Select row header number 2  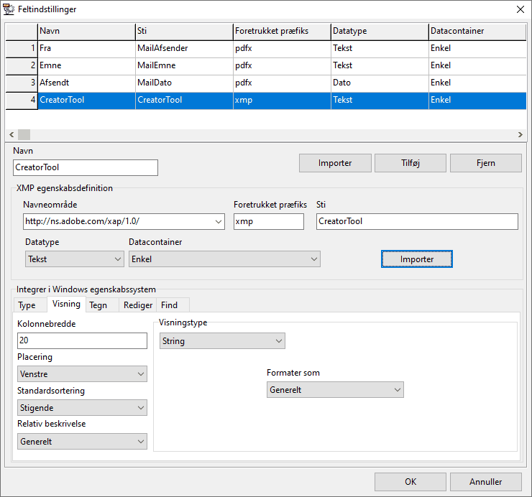(22, 66)
